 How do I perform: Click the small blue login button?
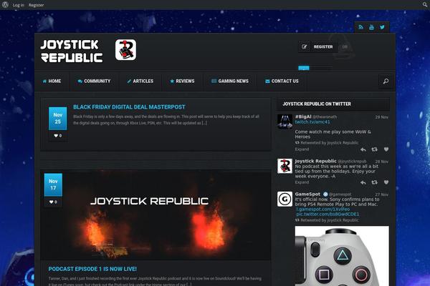click(x=304, y=68)
